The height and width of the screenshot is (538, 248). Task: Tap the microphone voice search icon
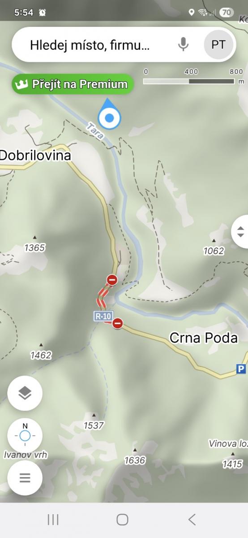pos(183,44)
